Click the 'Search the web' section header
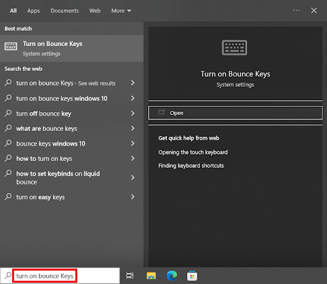The height and width of the screenshot is (284, 327). pos(24,69)
